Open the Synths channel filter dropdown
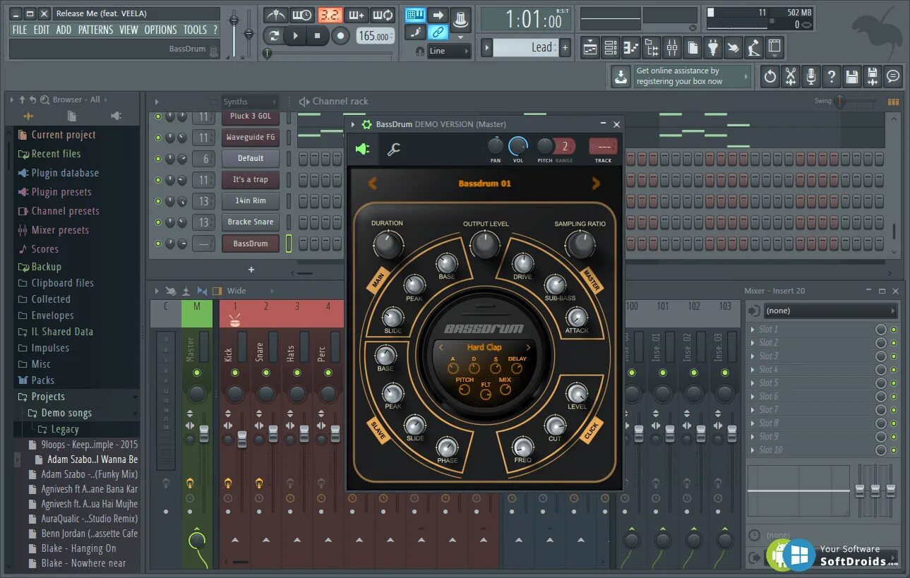Image resolution: width=910 pixels, height=578 pixels. (250, 102)
